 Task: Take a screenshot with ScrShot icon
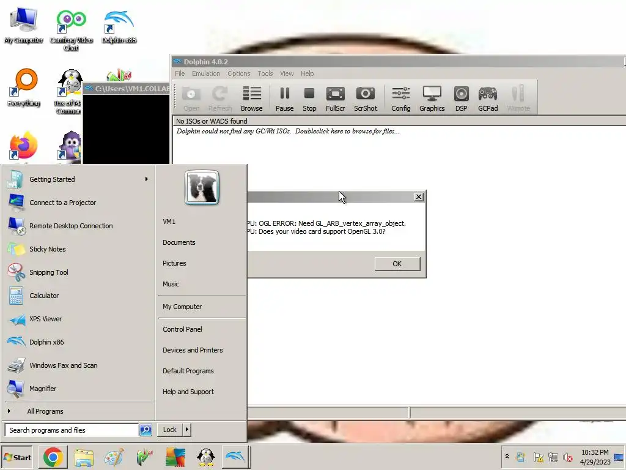tap(366, 99)
